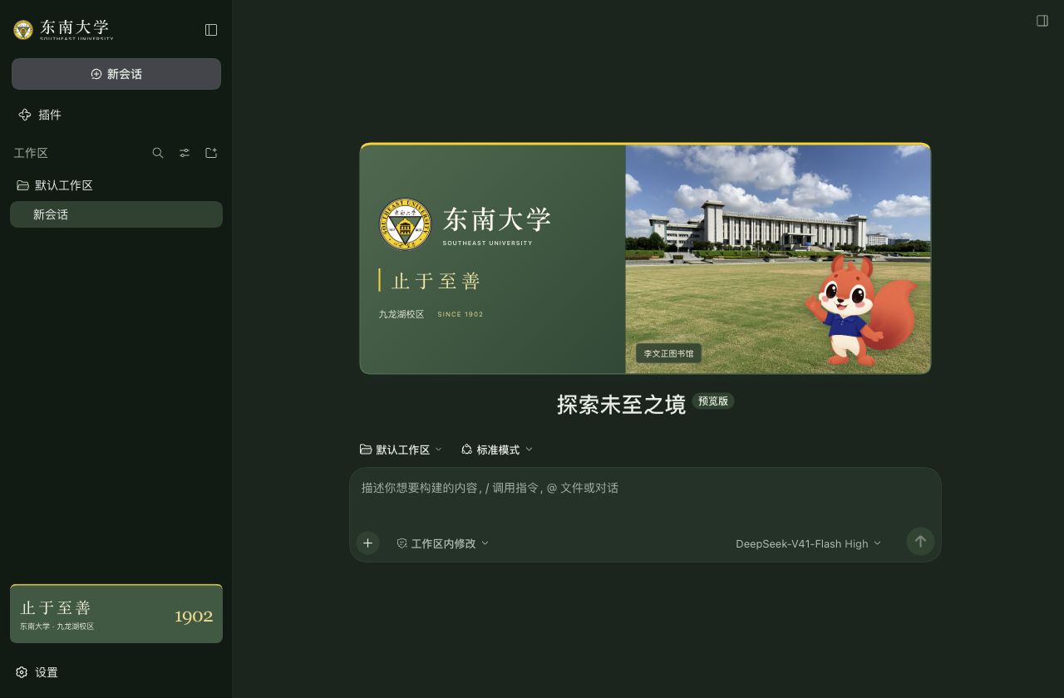The width and height of the screenshot is (1064, 698).
Task: Click the squirrel mascot on the banner
Action: coord(861,311)
